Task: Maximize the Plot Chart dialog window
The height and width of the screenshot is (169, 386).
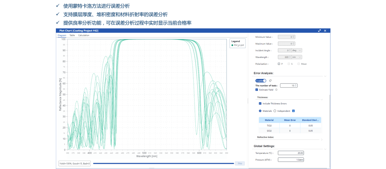Action: [319, 31]
